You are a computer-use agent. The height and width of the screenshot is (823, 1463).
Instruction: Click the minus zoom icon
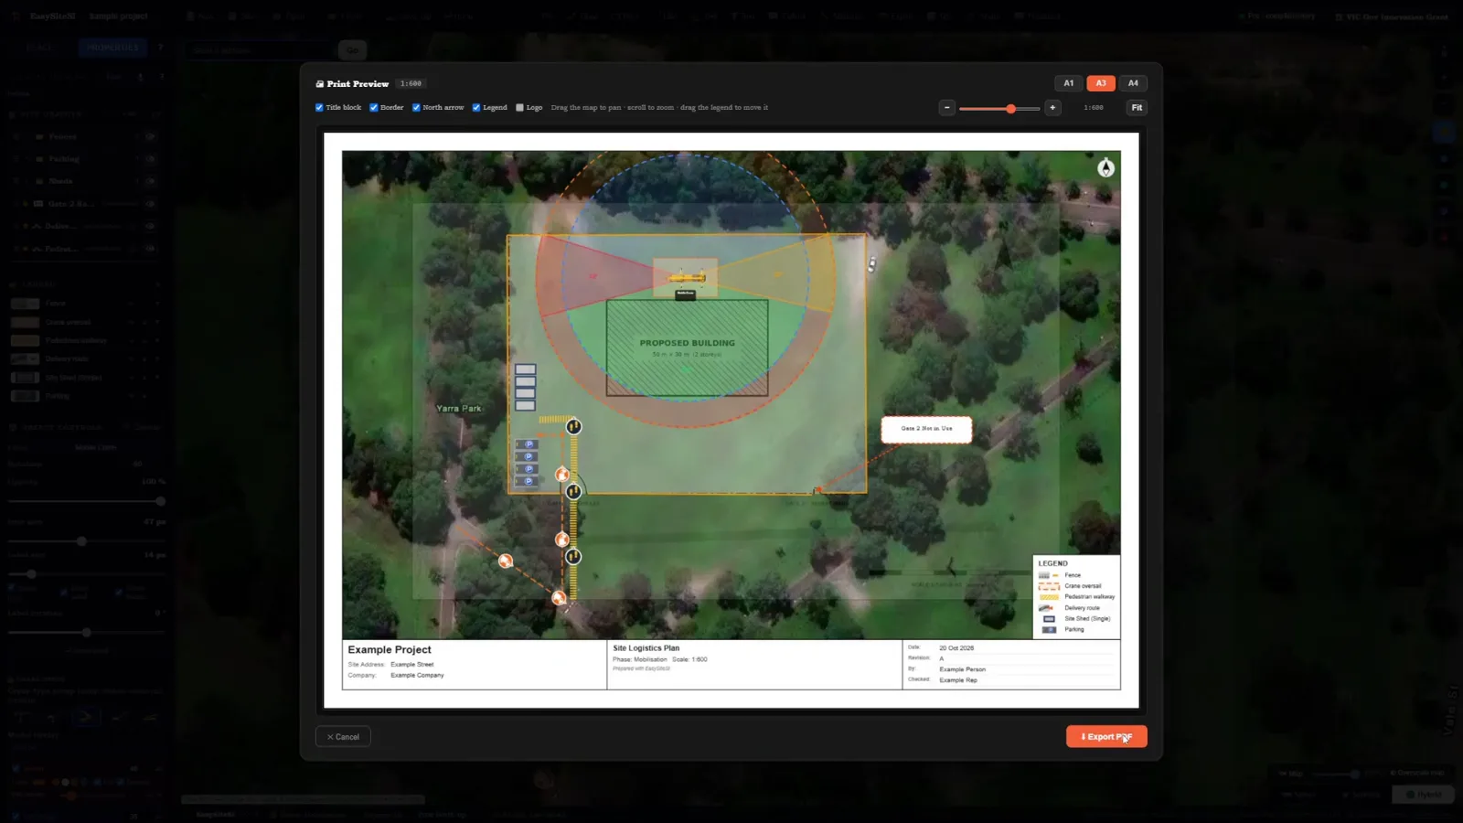947,108
